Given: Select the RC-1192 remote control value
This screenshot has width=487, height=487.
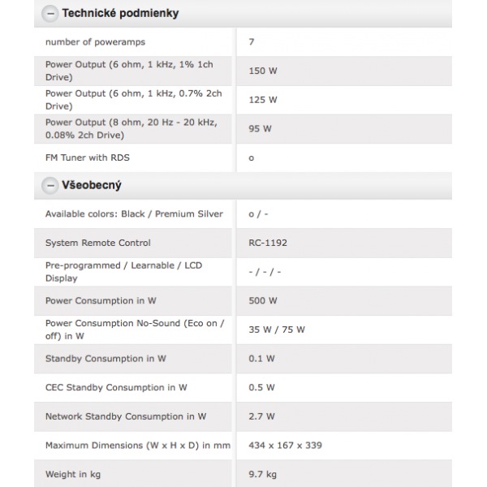Looking at the screenshot, I should [268, 243].
